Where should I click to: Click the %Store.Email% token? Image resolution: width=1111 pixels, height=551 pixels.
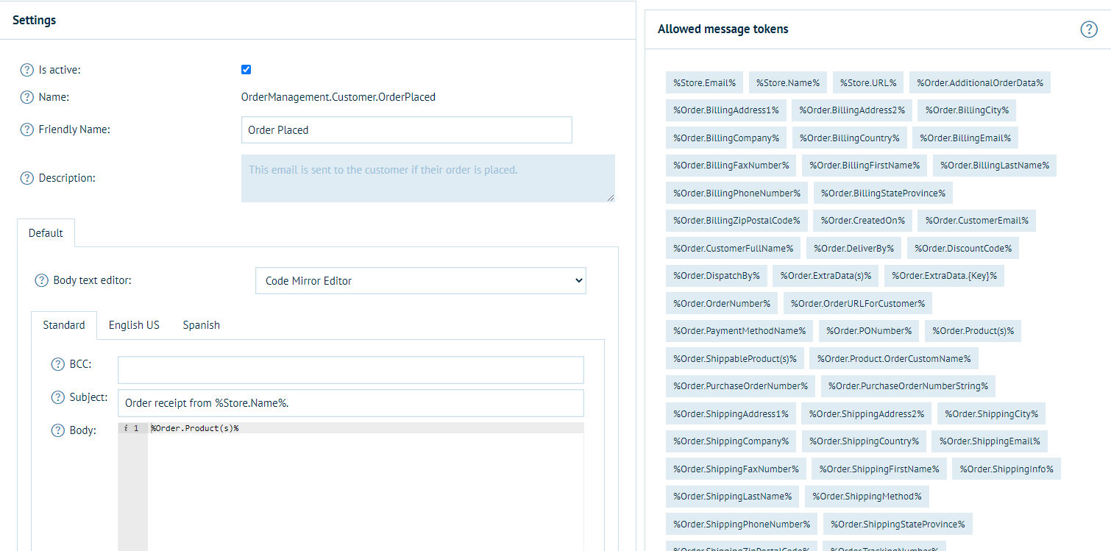click(x=704, y=82)
